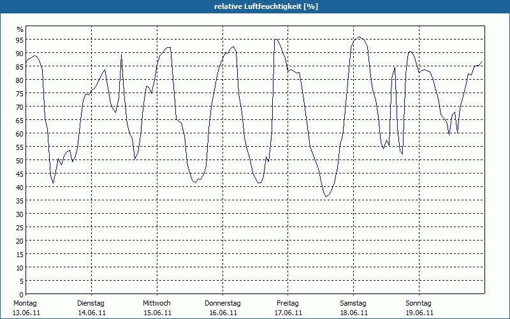Click the date 13.06.11 below Montag
The height and width of the screenshot is (319, 510).
pyautogui.click(x=26, y=313)
